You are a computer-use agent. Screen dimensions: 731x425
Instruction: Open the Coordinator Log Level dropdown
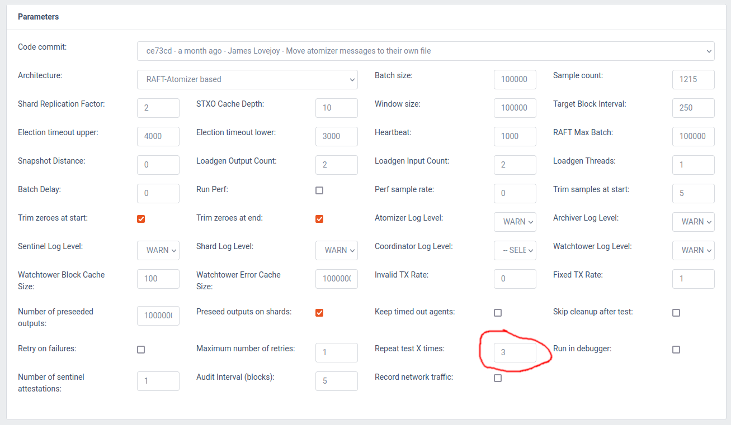click(515, 250)
